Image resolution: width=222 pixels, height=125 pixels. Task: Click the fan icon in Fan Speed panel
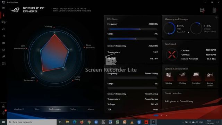pos(172,55)
